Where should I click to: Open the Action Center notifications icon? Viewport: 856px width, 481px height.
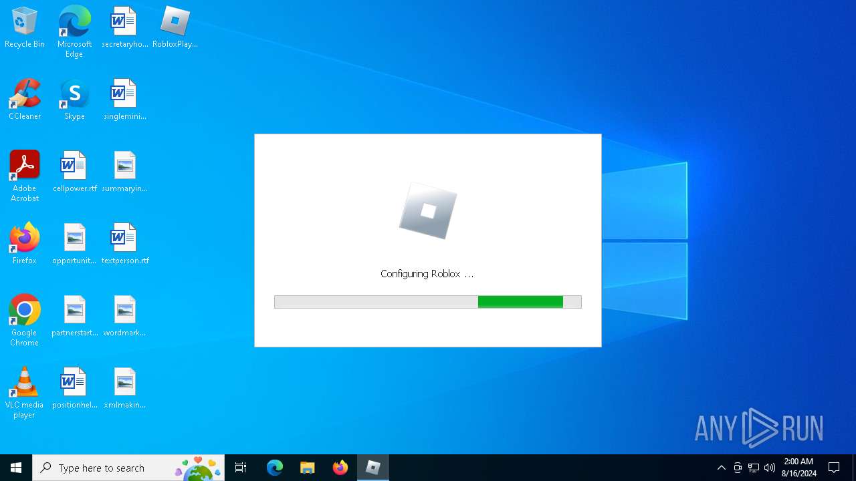(834, 468)
